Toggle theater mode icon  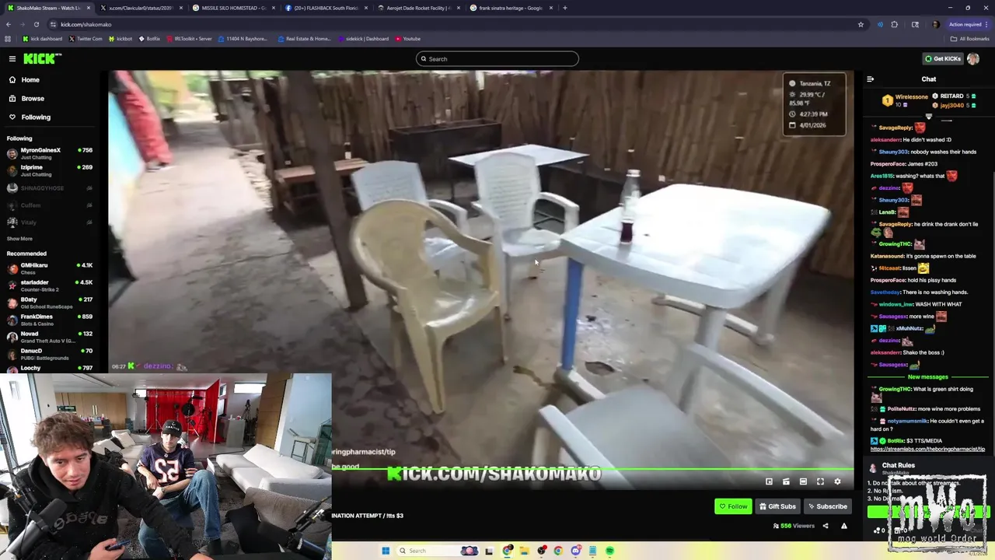click(803, 481)
